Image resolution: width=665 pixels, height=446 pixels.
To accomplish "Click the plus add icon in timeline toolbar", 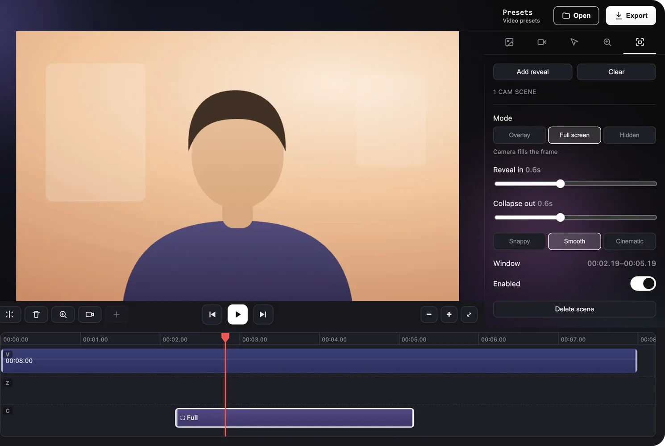I will pos(116,314).
